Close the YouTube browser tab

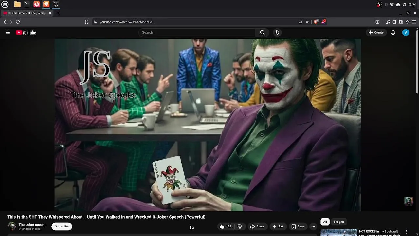pos(50,13)
